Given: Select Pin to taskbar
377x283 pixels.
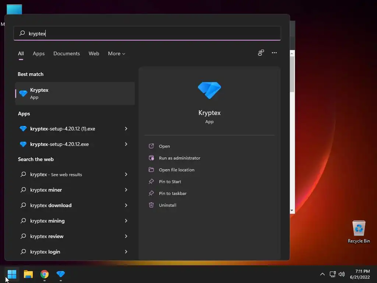Looking at the screenshot, I should 173,193.
